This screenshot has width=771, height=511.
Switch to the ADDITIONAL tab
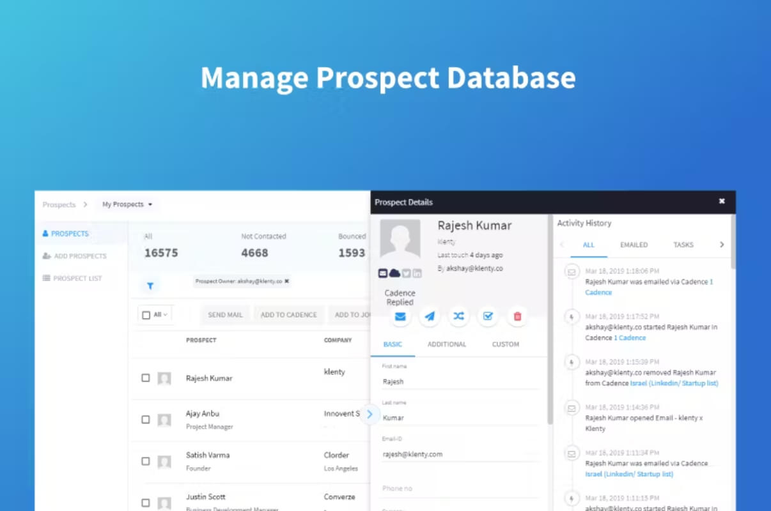click(x=447, y=344)
